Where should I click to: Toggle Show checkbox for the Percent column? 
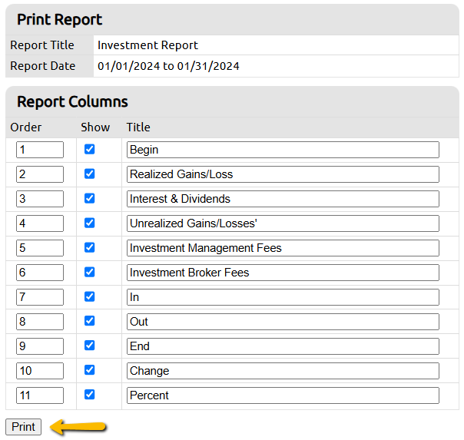click(89, 395)
